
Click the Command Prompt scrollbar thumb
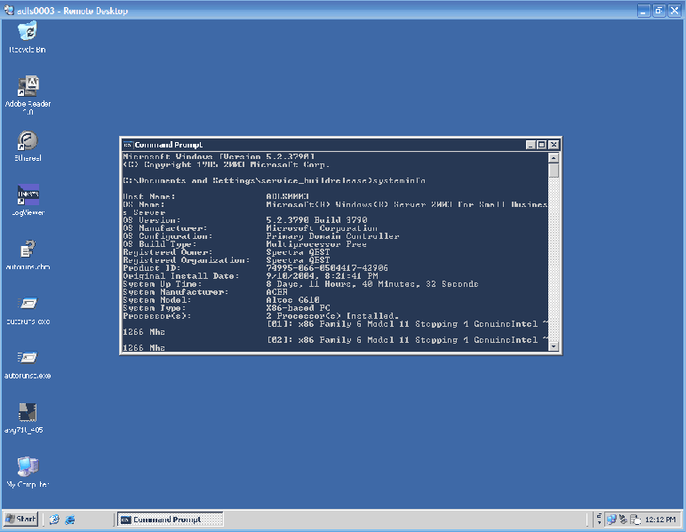554,171
